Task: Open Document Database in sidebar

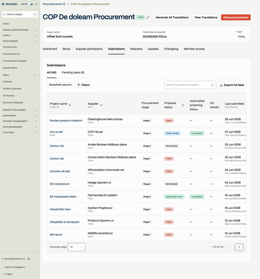Action: 13,103
